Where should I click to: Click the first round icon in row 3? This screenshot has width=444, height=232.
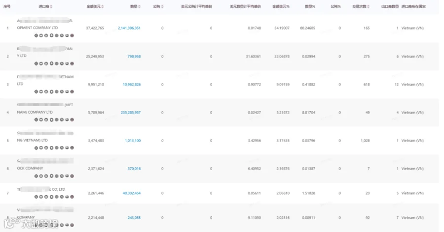[x=36, y=92]
